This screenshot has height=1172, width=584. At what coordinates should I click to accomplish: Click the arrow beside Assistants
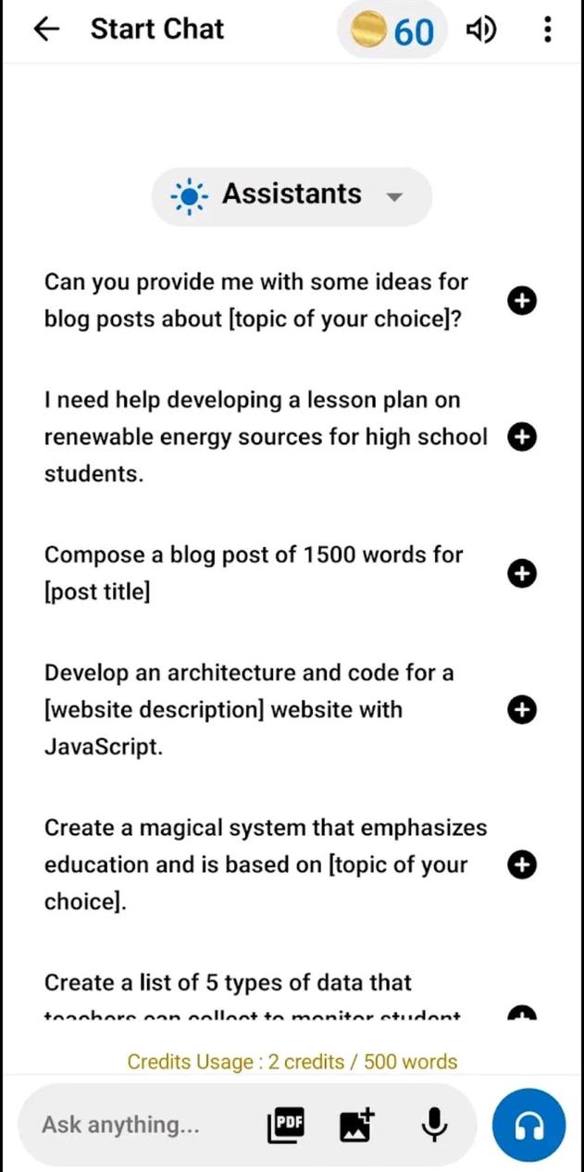pos(394,196)
